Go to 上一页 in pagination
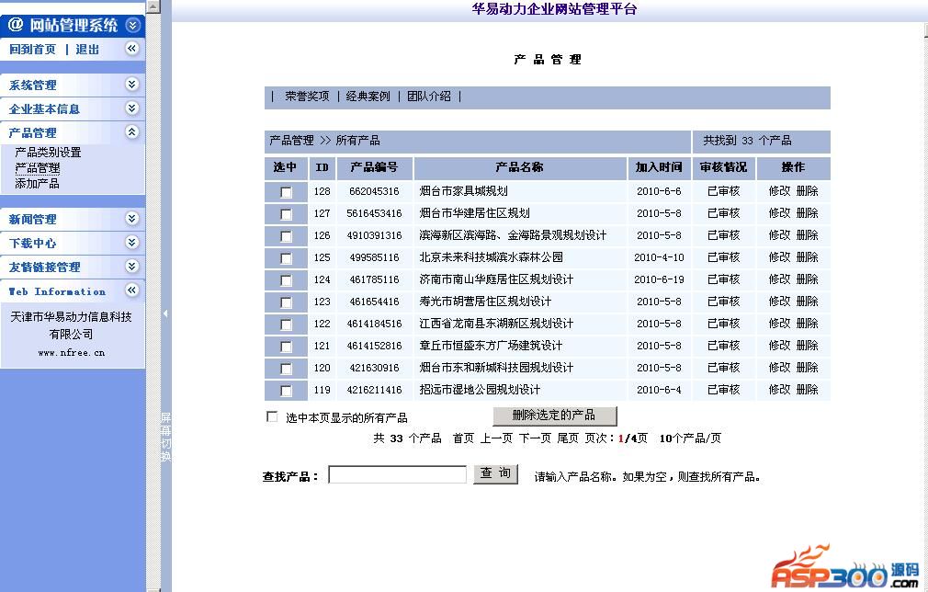 pyautogui.click(x=496, y=438)
